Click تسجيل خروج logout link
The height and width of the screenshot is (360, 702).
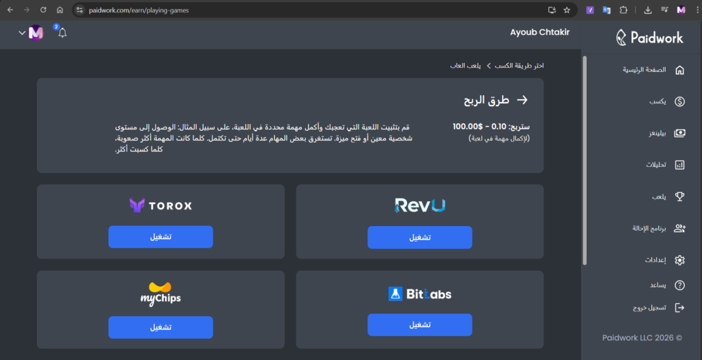click(x=649, y=308)
